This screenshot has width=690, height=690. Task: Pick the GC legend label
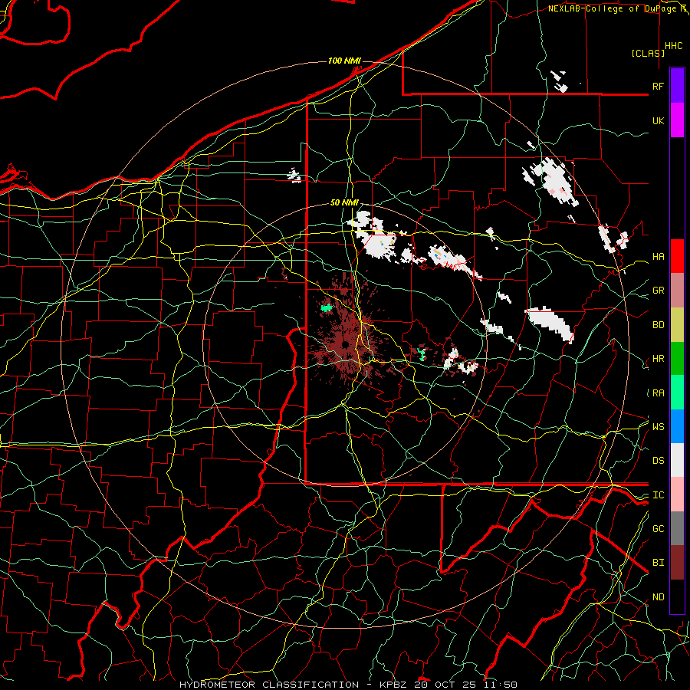[x=658, y=529]
